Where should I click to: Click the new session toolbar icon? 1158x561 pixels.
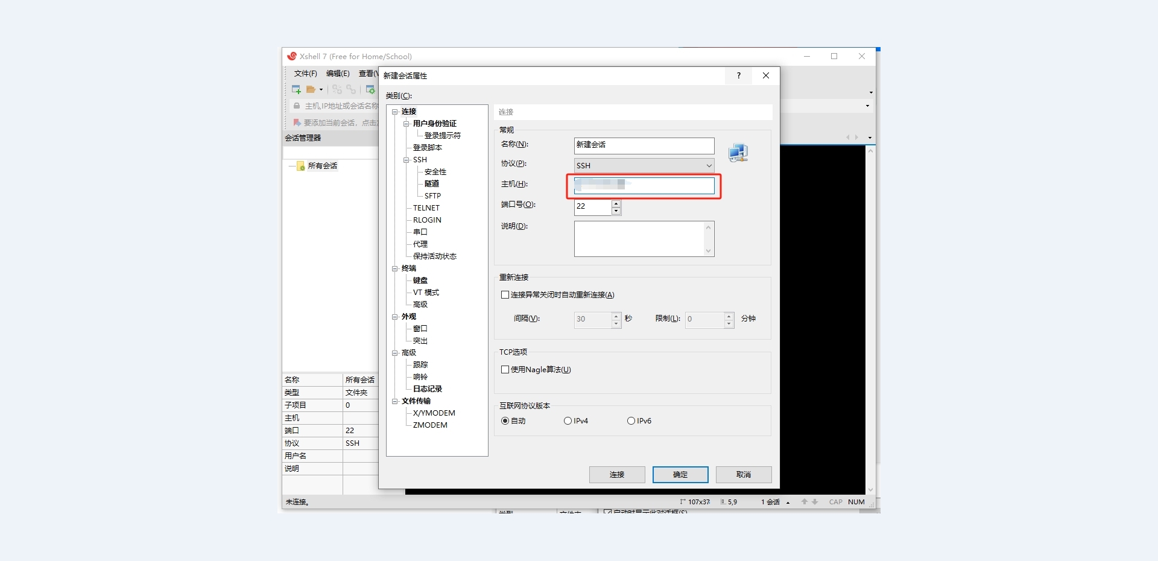click(x=296, y=89)
